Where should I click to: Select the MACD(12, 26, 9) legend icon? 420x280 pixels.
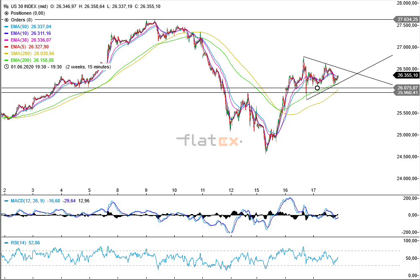[6, 201]
